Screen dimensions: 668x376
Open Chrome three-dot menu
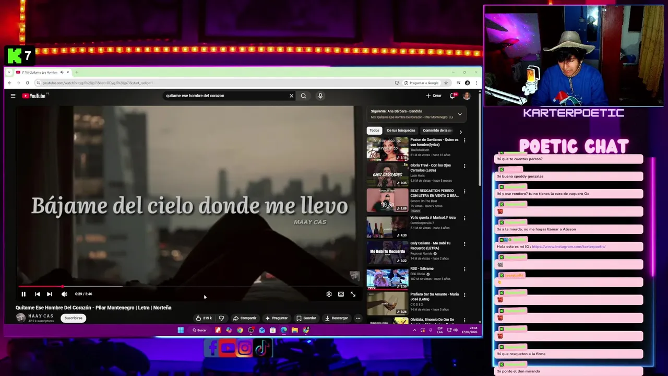click(x=476, y=83)
